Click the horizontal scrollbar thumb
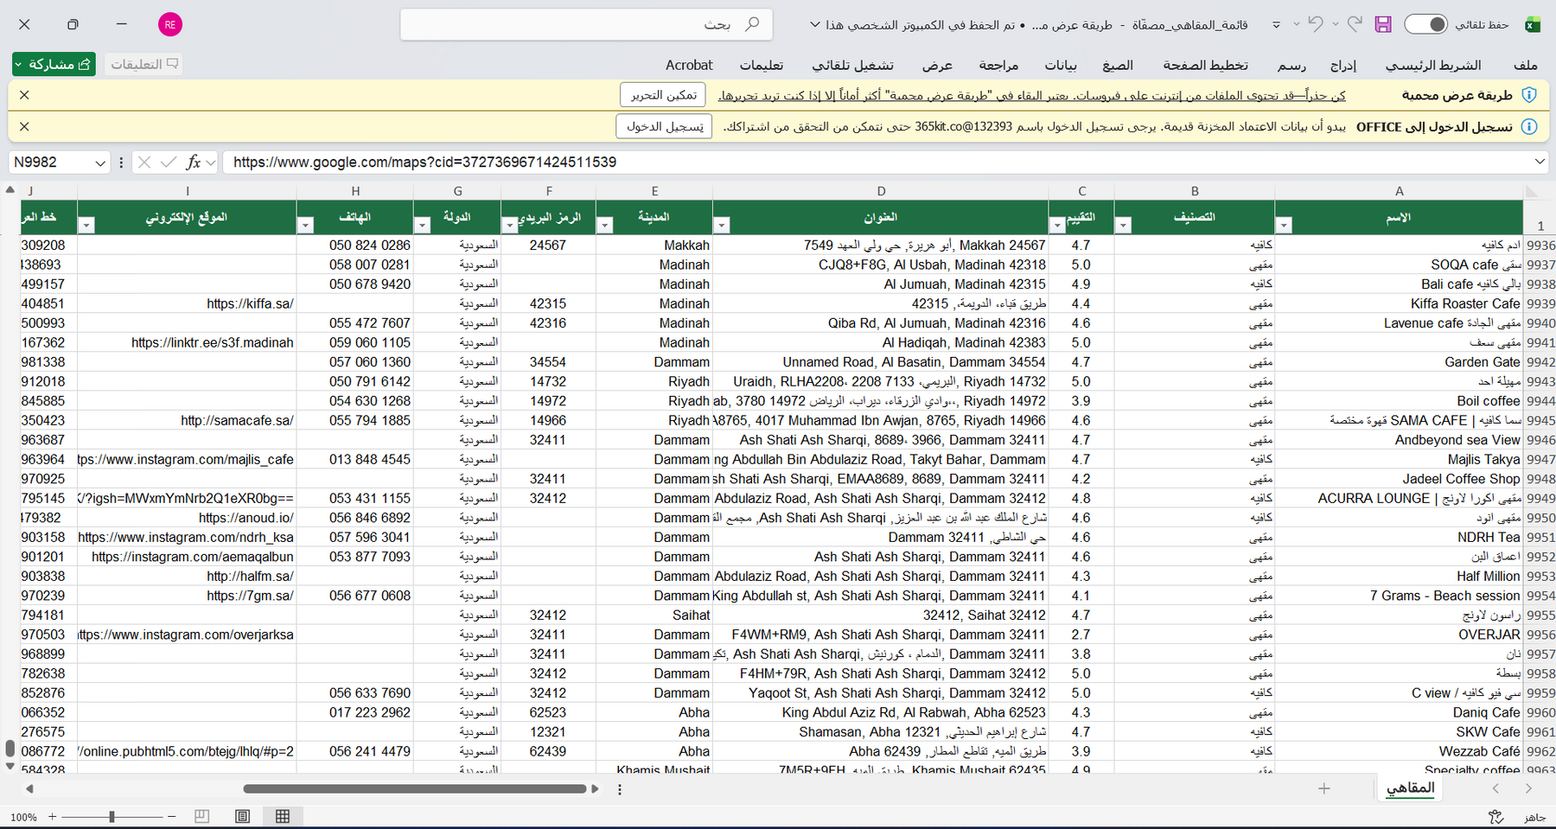The height and width of the screenshot is (829, 1556). pyautogui.click(x=415, y=788)
